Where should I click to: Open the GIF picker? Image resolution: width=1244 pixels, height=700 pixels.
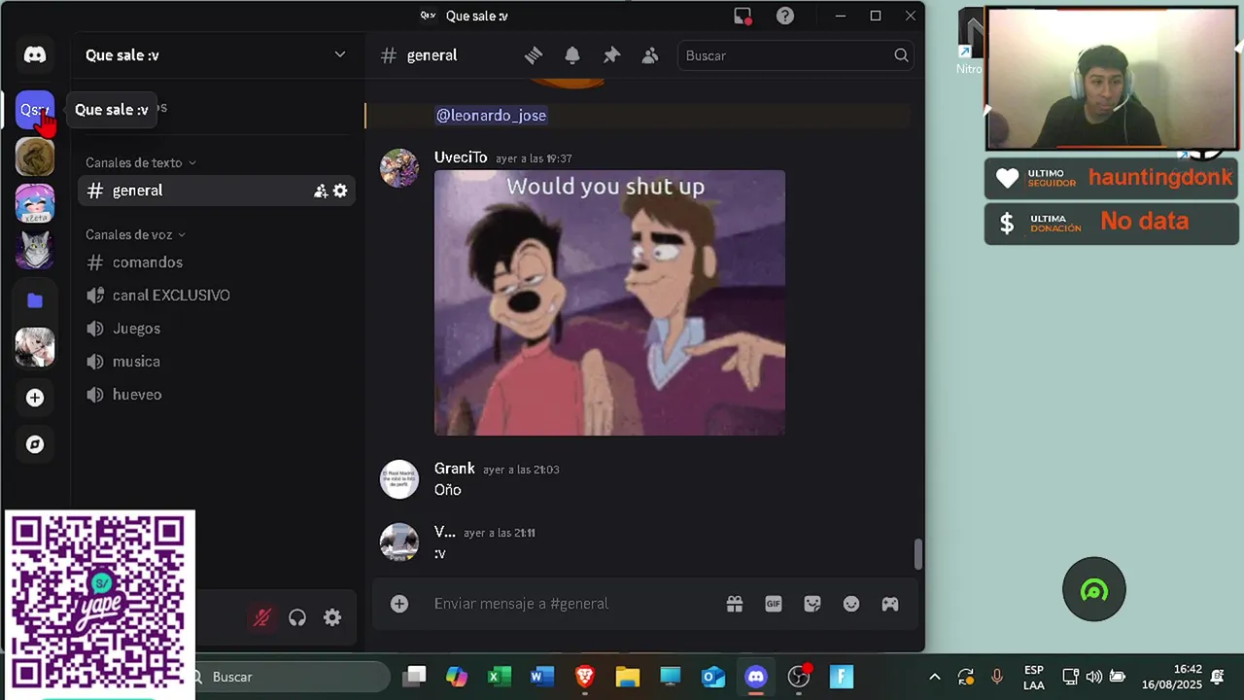[774, 604]
